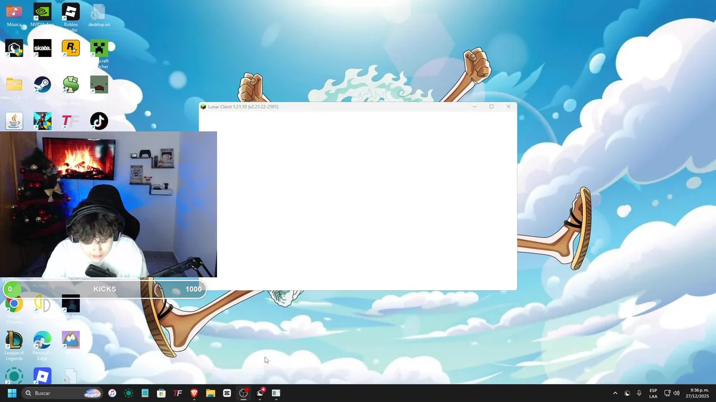Open the microphone tray icon
This screenshot has height=402, width=716.
(x=639, y=393)
